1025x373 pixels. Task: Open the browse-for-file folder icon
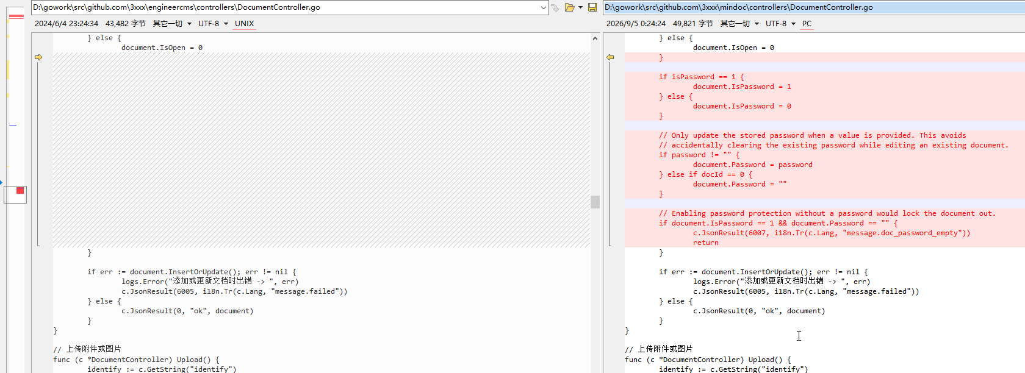coord(569,7)
